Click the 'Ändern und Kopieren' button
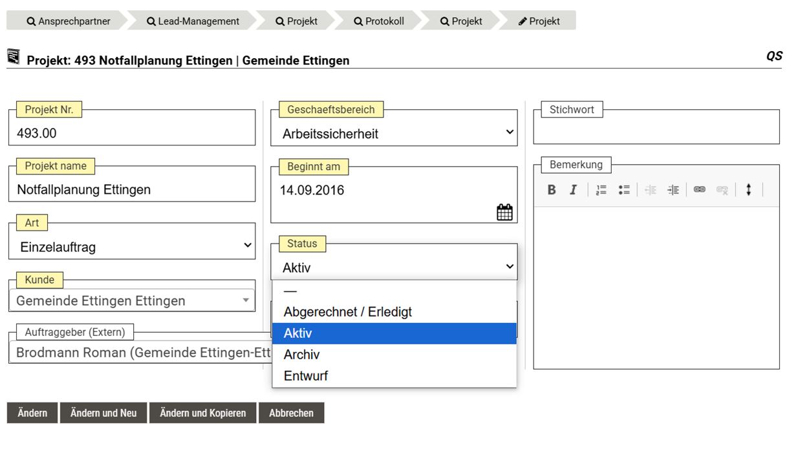The image size is (798, 471). 203,413
